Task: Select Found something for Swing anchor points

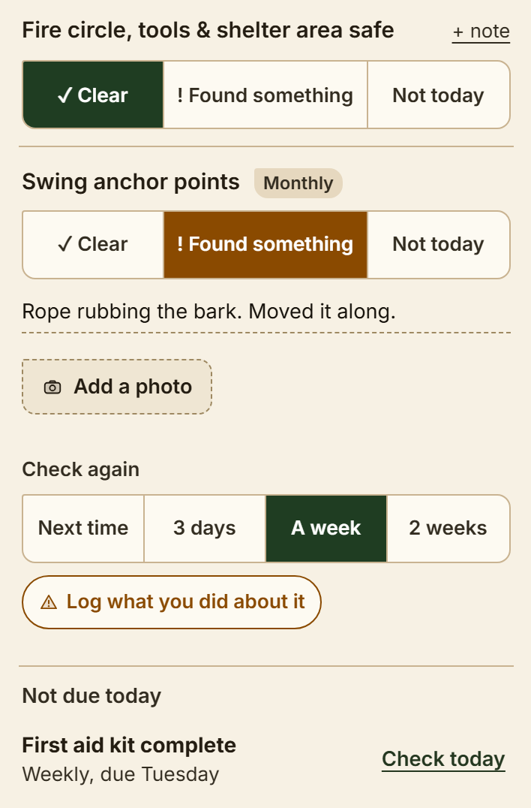Action: point(265,244)
